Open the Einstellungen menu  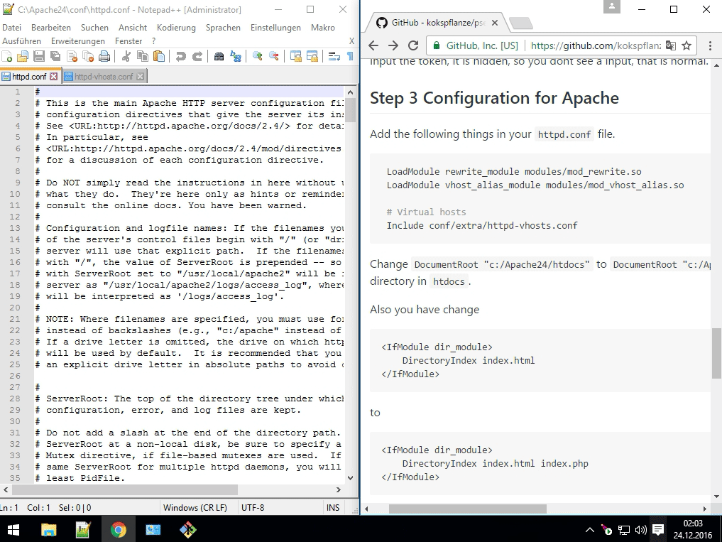pos(275,28)
